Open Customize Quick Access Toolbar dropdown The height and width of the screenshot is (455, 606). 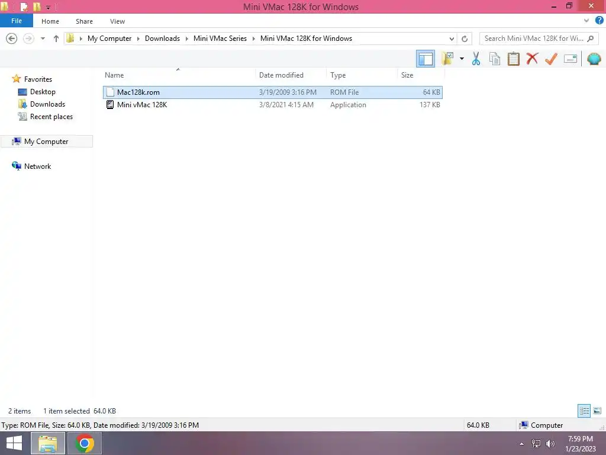coord(49,7)
